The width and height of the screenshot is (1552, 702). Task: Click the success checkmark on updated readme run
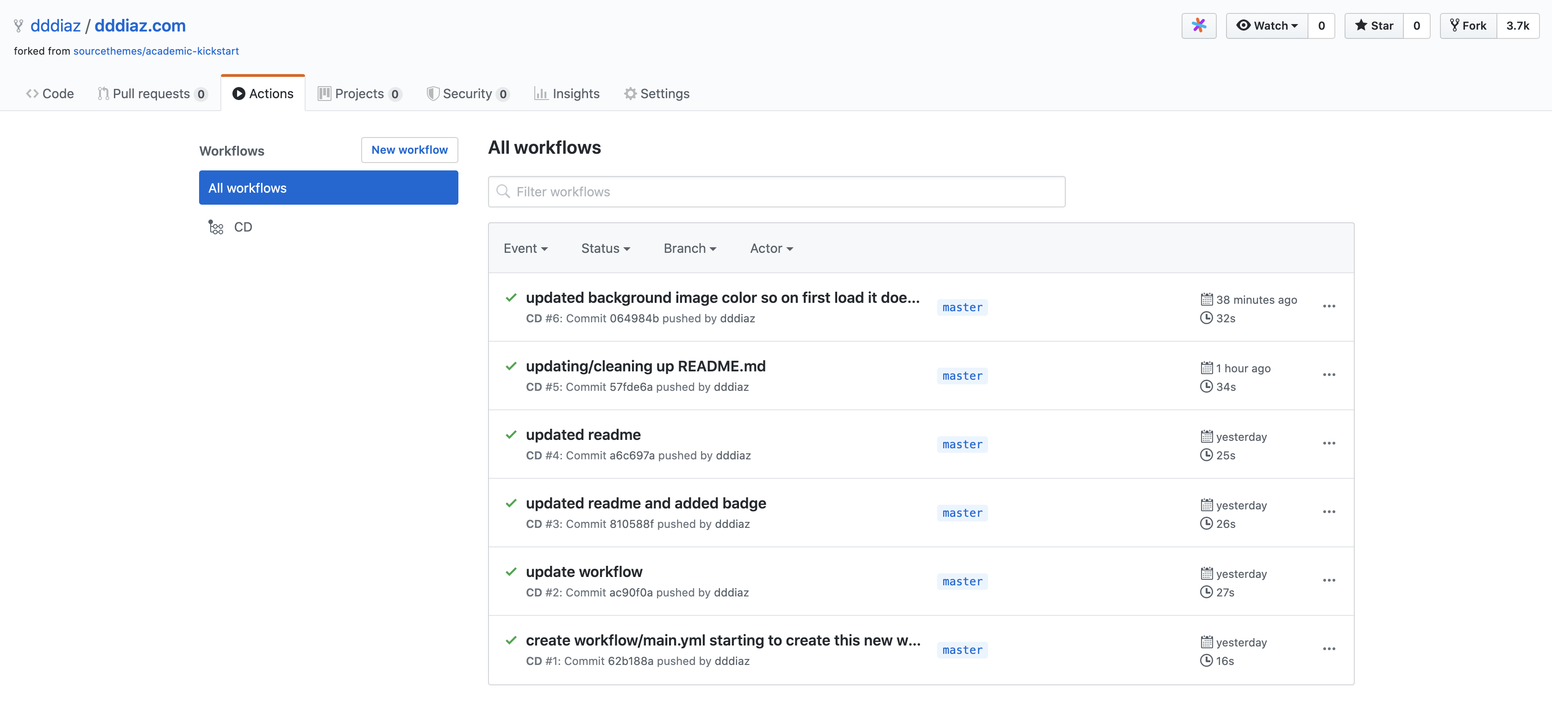pos(511,434)
